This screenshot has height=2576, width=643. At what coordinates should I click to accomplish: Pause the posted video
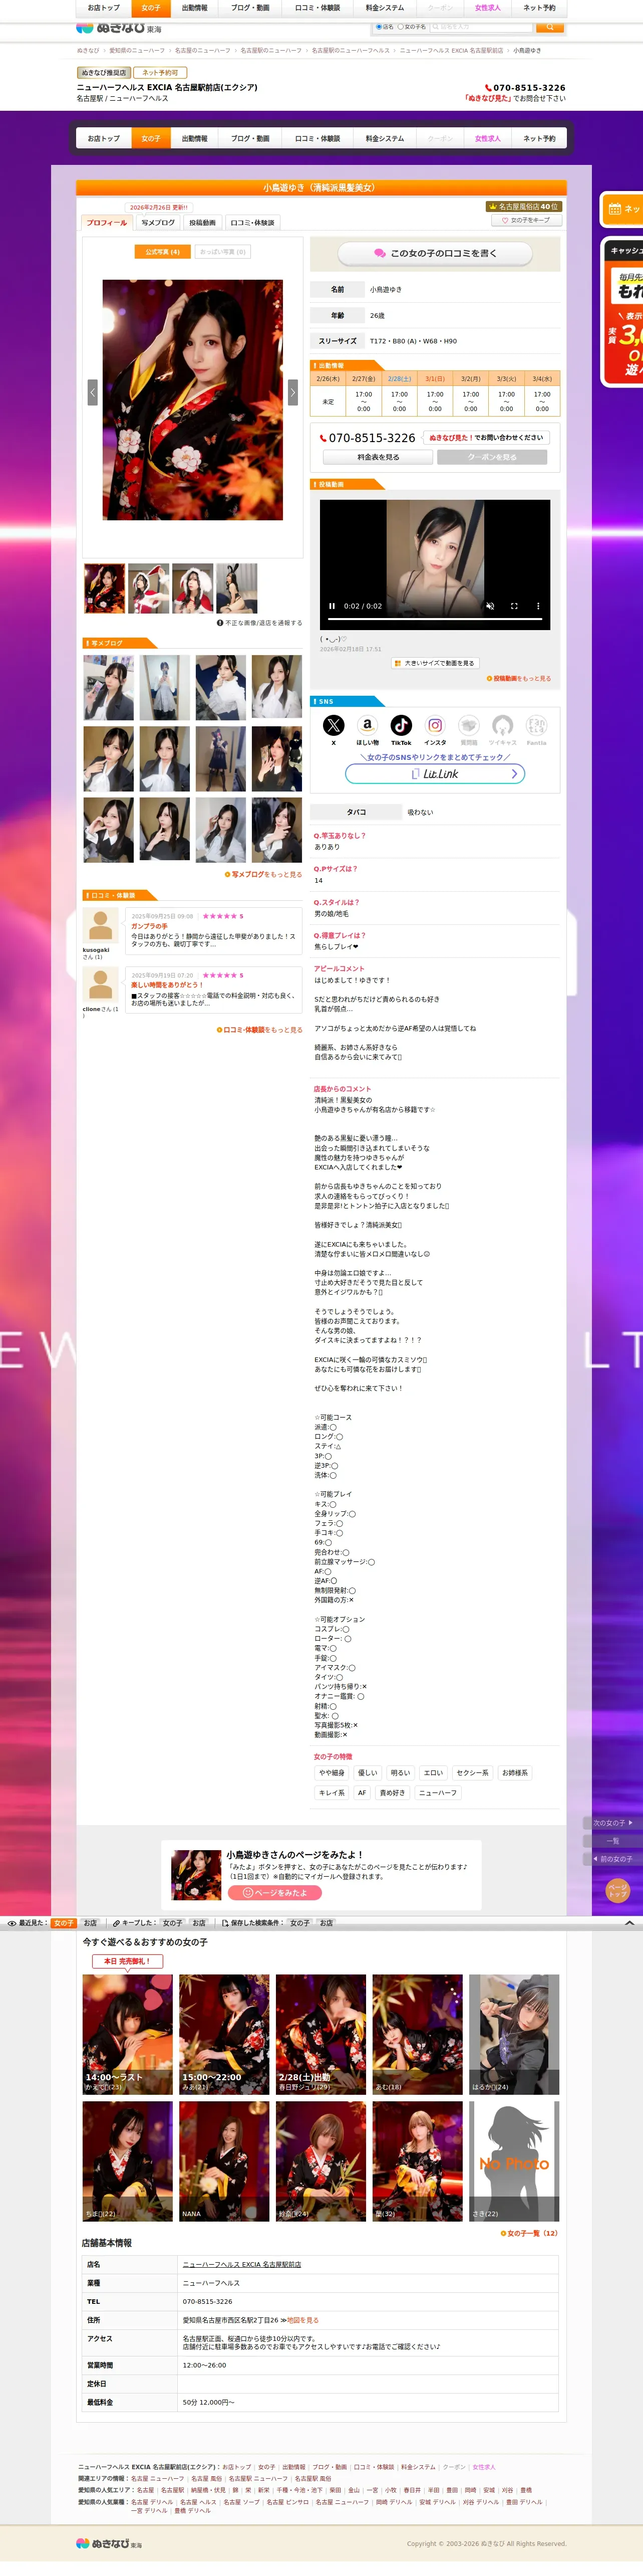point(333,606)
